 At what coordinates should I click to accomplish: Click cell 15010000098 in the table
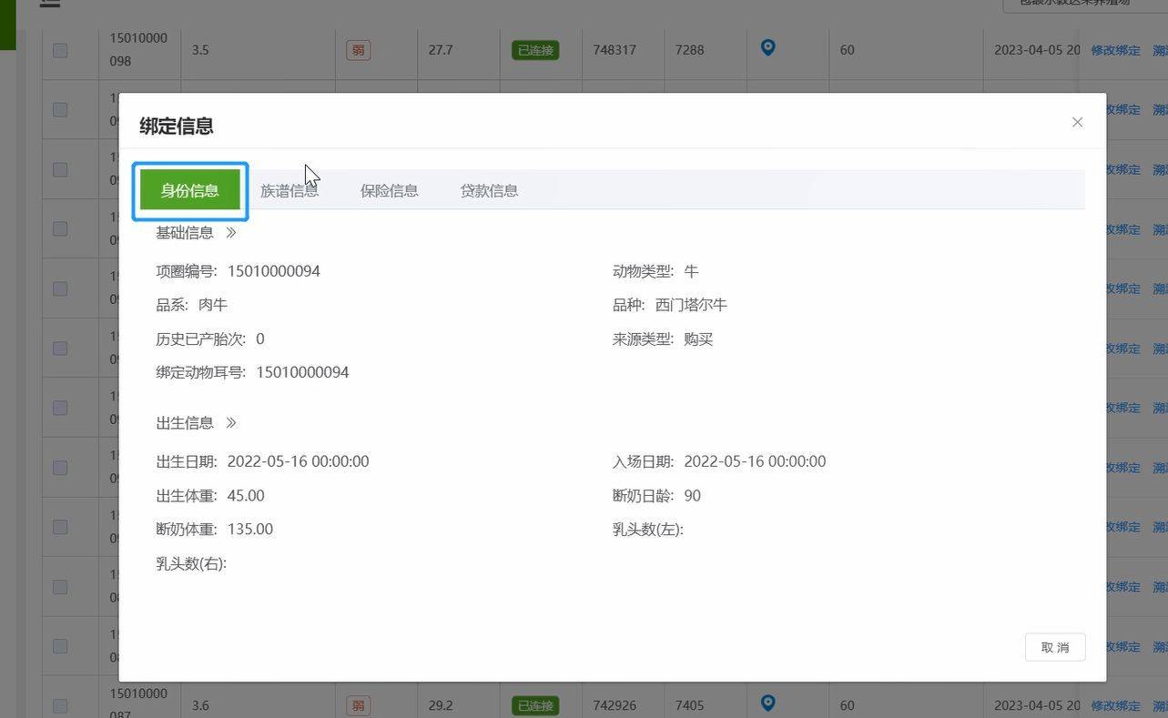tap(138, 50)
